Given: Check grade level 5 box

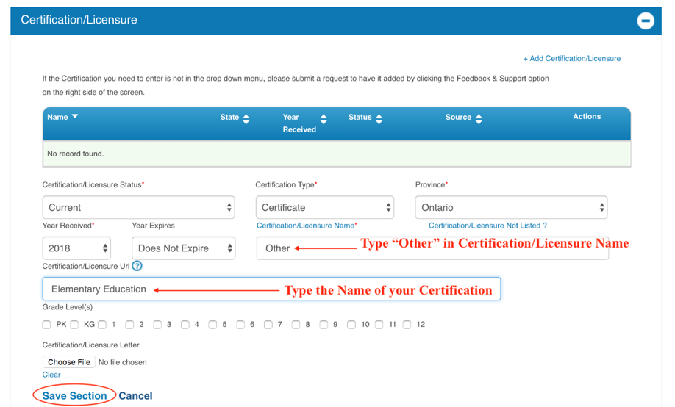Looking at the screenshot, I should (x=213, y=325).
